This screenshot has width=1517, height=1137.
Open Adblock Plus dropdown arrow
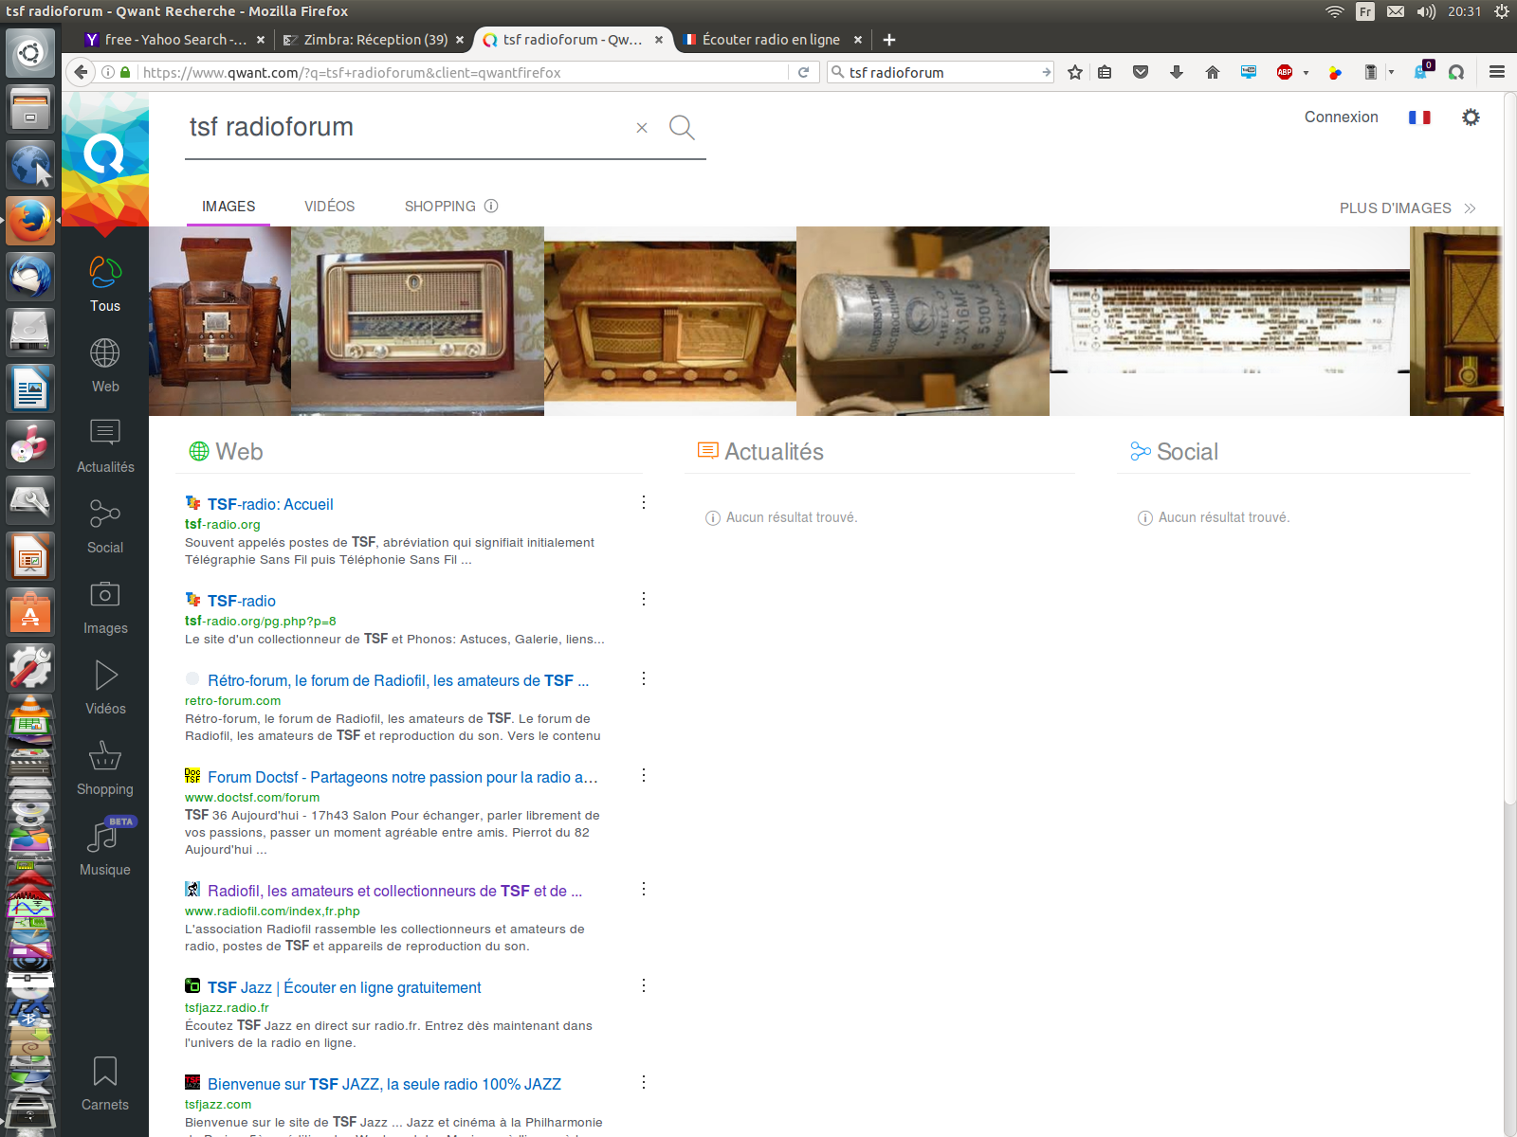click(x=1306, y=72)
